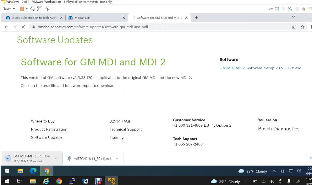Viewport: 312px width, 185px height.
Task: Close the Mopar TSP tab
Action: pyautogui.click(x=124, y=18)
